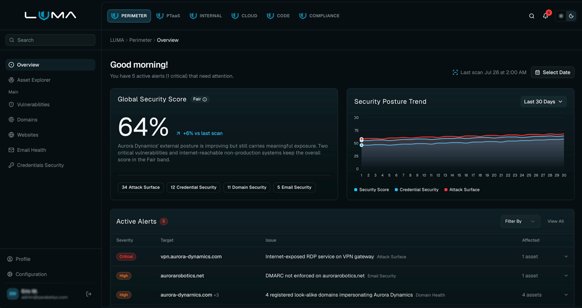Click the Select Date button
Screen dimensions: 582x308
[552, 73]
